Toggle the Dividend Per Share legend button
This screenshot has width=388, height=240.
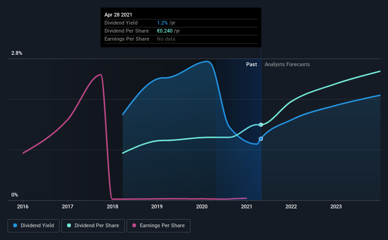tap(93, 226)
